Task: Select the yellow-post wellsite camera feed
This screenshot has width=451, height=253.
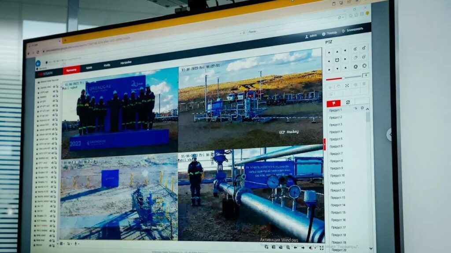Action: tap(119, 198)
